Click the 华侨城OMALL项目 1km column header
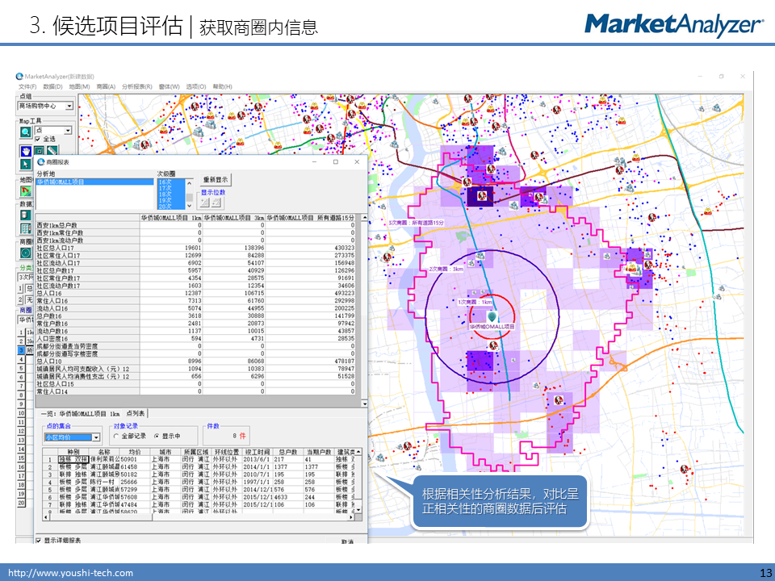Screen dimensions: 775x581 coord(171,218)
